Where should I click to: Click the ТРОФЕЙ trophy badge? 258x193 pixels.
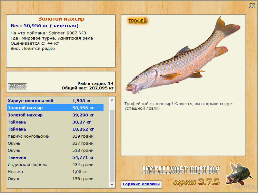coord(138,21)
